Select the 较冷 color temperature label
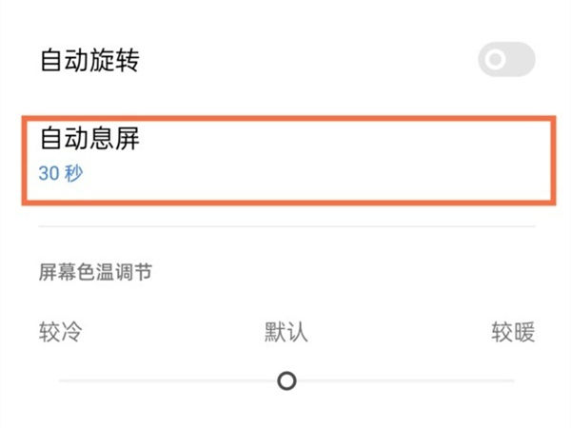 click(60, 332)
